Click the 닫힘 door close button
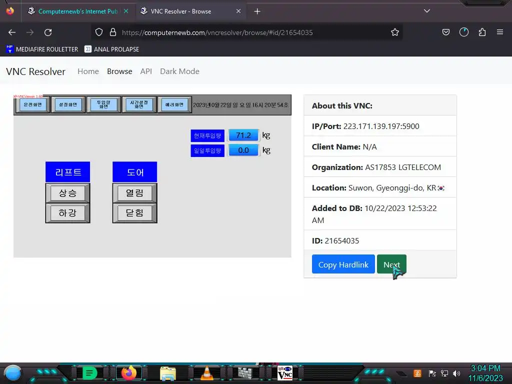 134,213
